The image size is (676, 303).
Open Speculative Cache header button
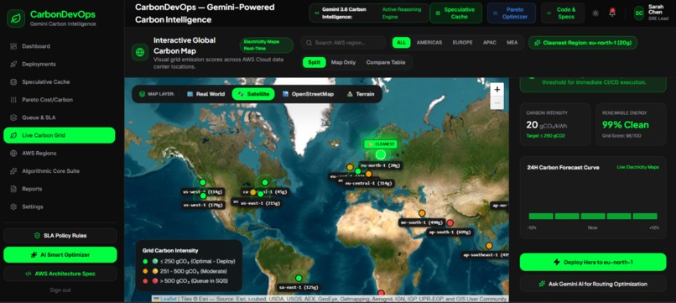(456, 13)
